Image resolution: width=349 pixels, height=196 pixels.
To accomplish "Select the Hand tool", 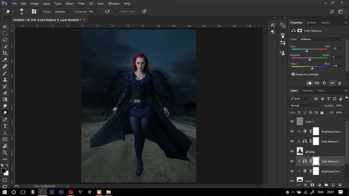I will tap(5, 146).
